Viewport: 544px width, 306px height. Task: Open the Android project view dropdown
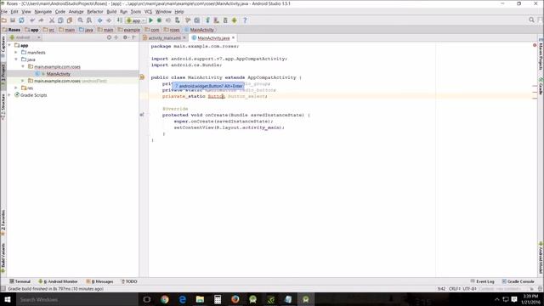click(x=25, y=37)
